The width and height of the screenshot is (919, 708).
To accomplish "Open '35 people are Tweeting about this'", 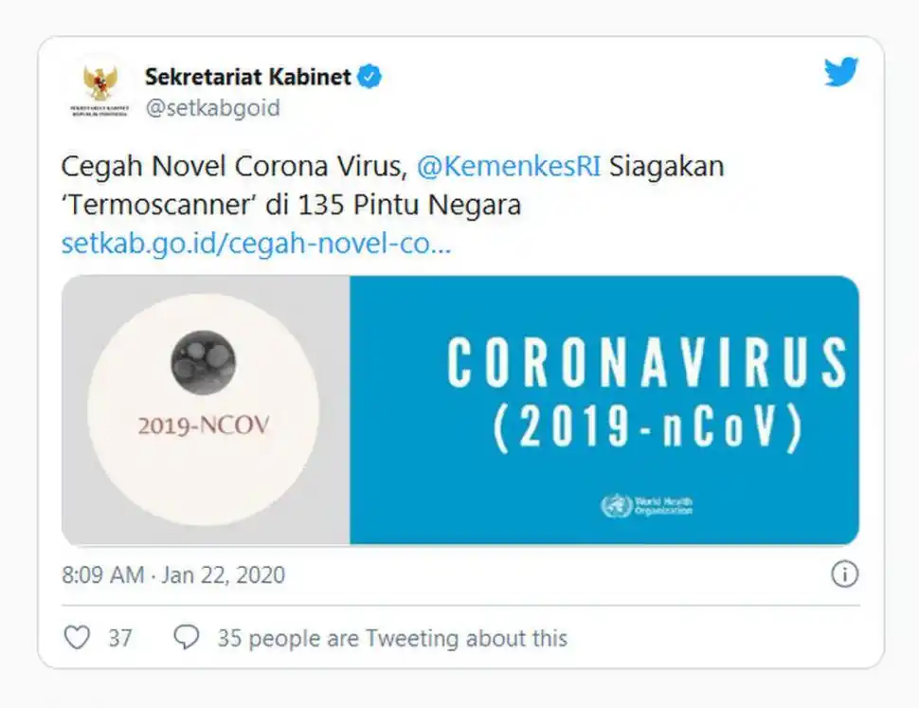I will pos(392,638).
